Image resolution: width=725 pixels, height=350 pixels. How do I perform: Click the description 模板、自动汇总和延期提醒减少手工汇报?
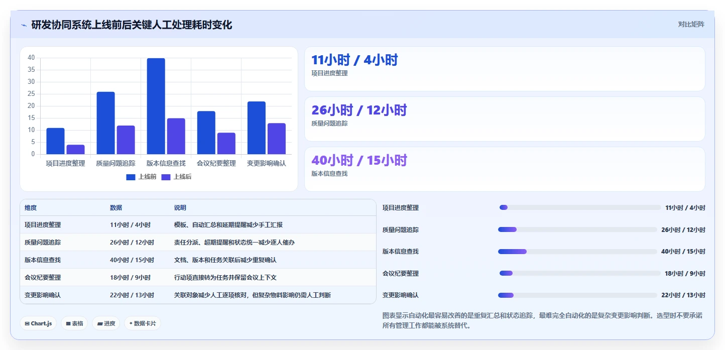(228, 225)
